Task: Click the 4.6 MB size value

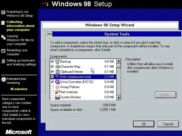Action: coord(109,61)
